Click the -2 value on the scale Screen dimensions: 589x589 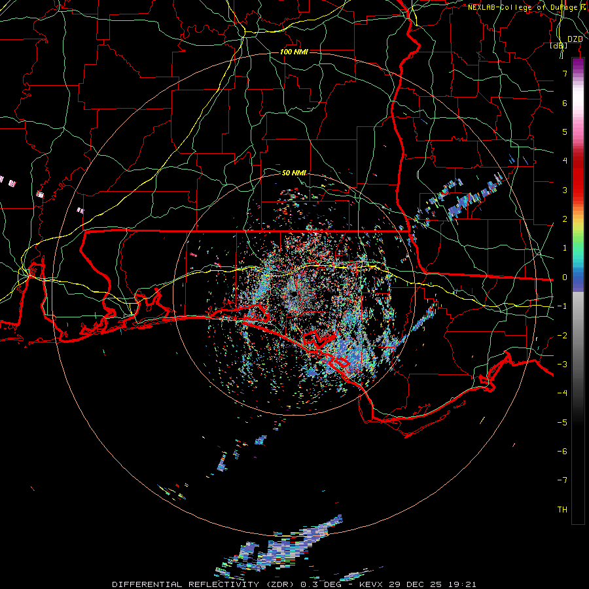pos(562,336)
